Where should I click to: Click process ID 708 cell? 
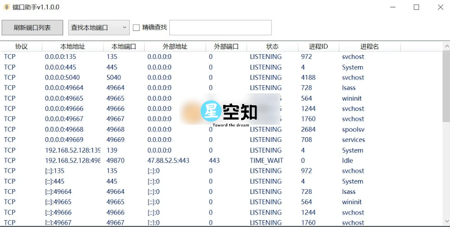point(306,140)
